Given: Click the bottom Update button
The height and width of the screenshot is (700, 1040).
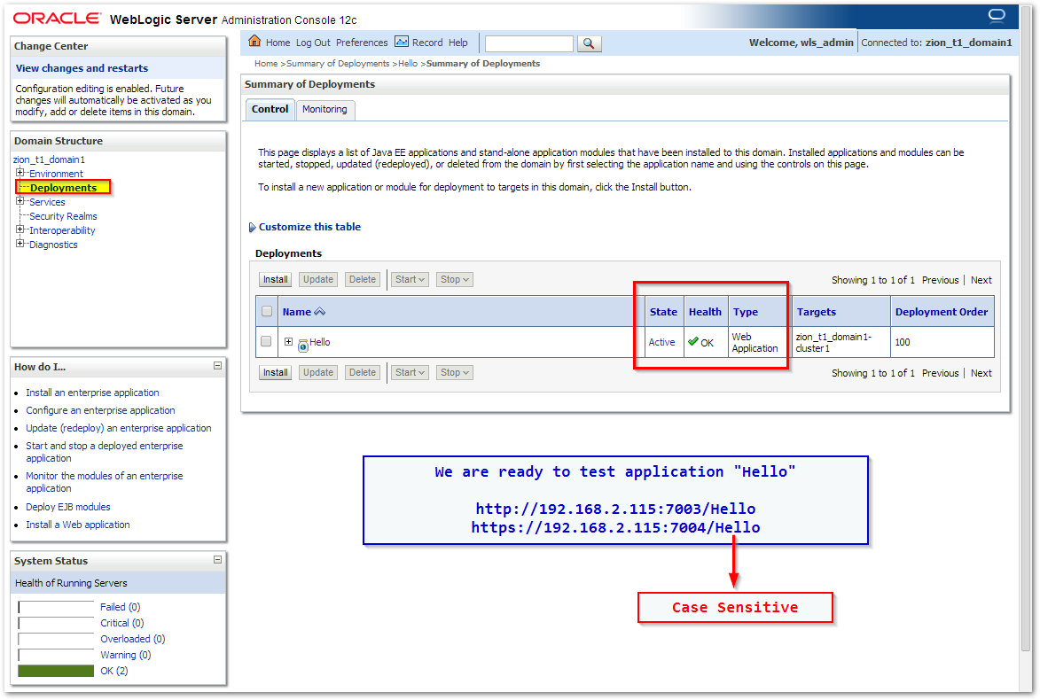Looking at the screenshot, I should [x=317, y=372].
